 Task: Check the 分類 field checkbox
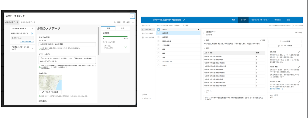click(158, 57)
